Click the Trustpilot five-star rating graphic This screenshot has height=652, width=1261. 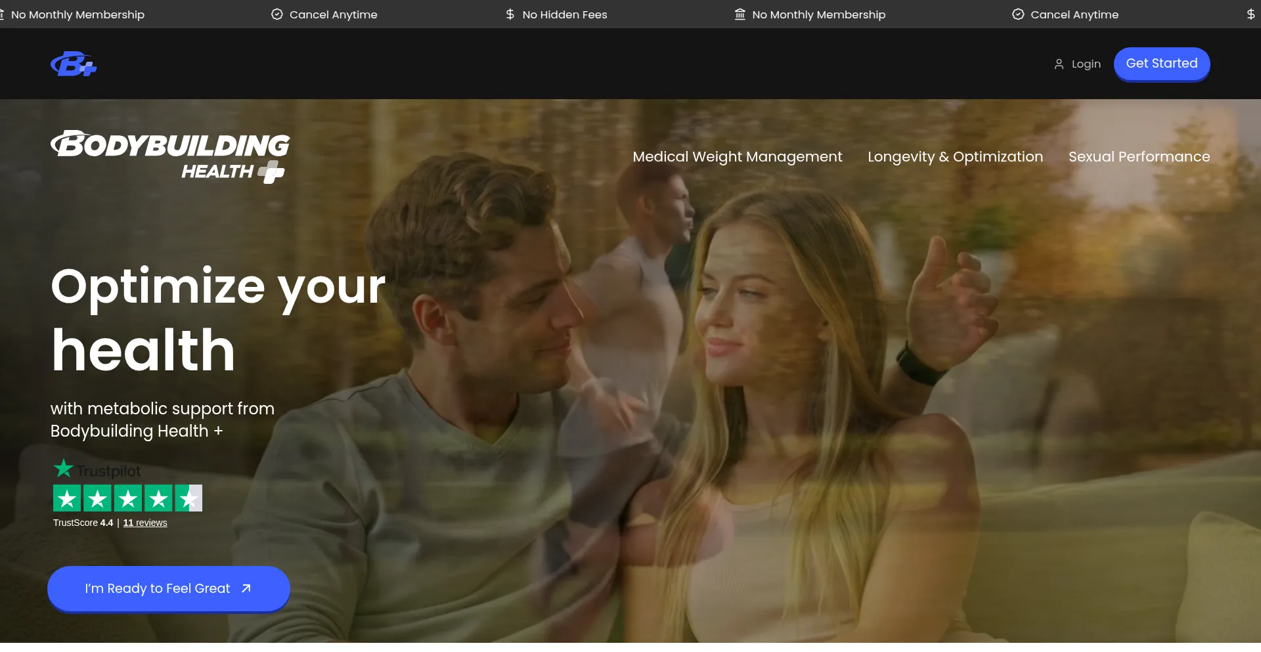coord(127,498)
